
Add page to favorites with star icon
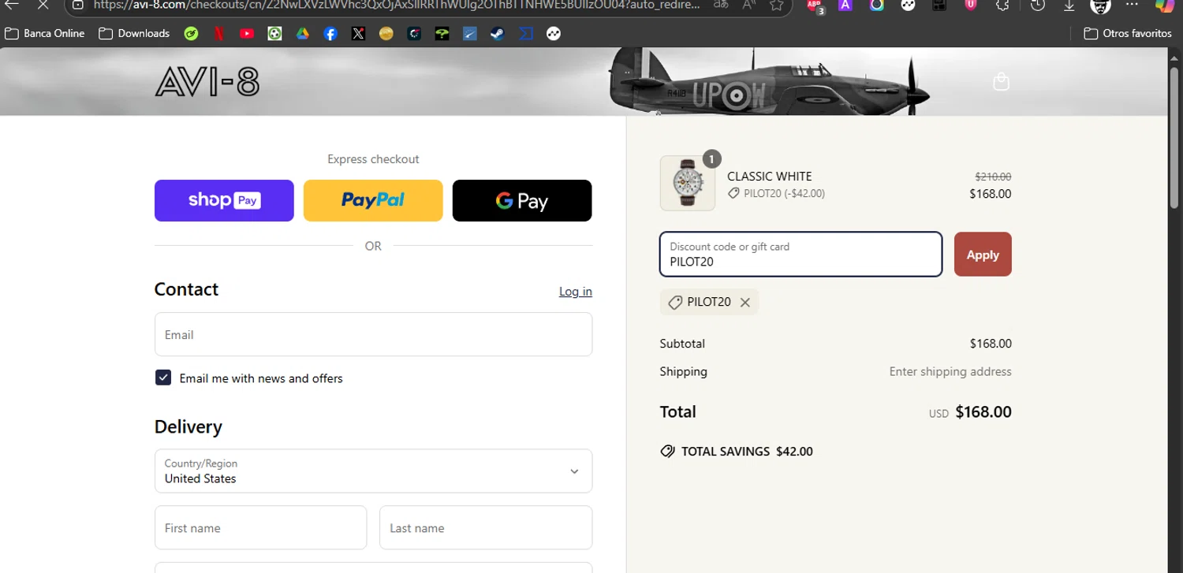point(777,5)
